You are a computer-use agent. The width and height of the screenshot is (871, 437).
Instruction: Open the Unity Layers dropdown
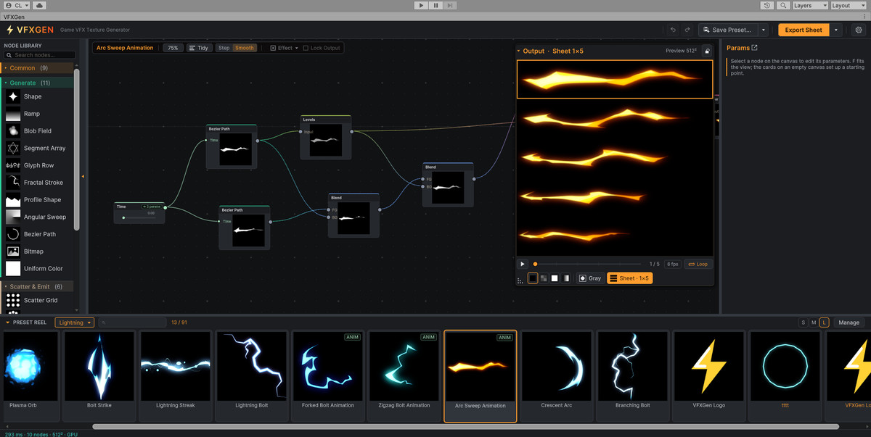pos(809,5)
